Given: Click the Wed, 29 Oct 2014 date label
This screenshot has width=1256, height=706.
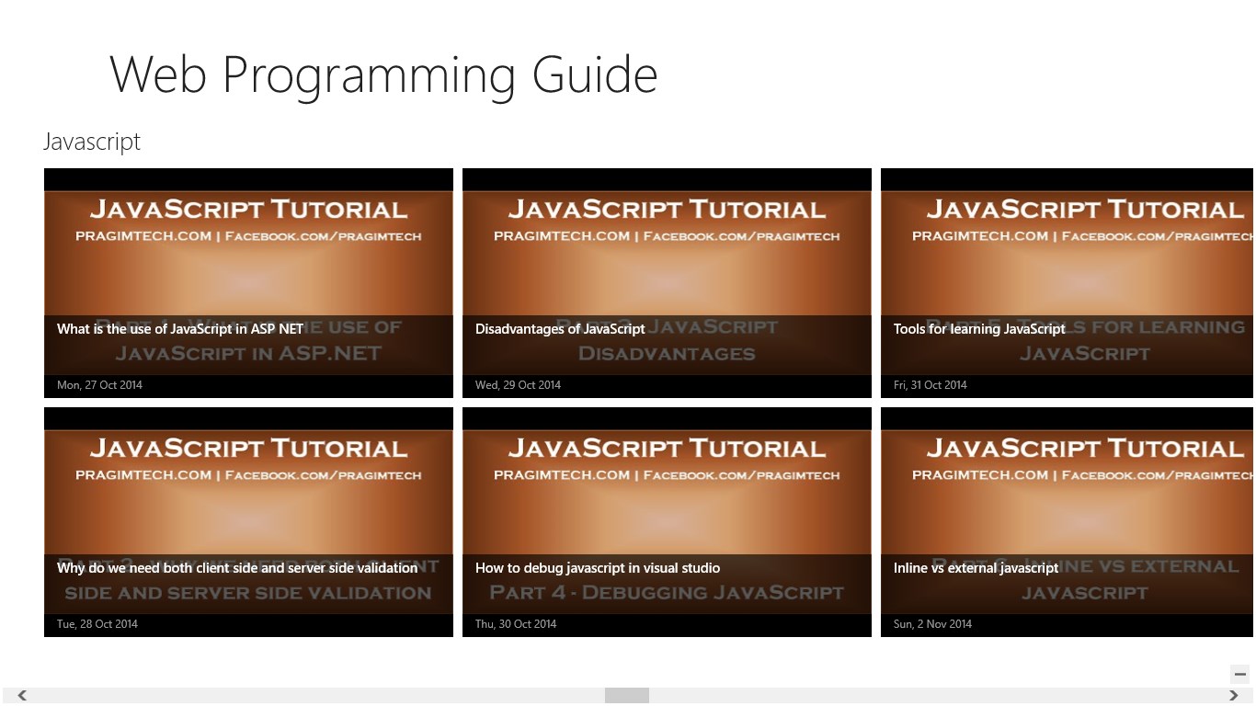Looking at the screenshot, I should (x=518, y=385).
